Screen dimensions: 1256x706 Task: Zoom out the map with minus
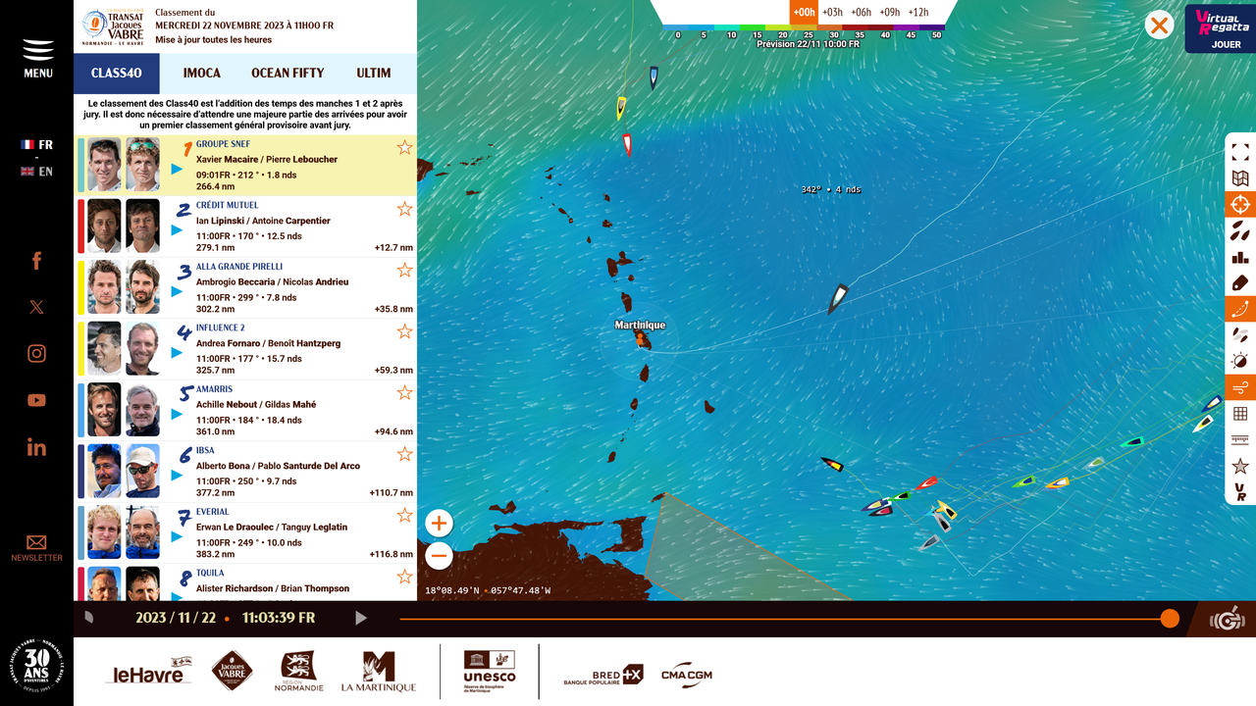(439, 556)
